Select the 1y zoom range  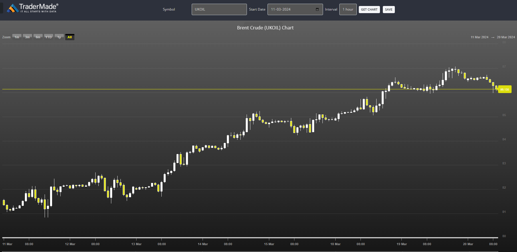(x=59, y=37)
